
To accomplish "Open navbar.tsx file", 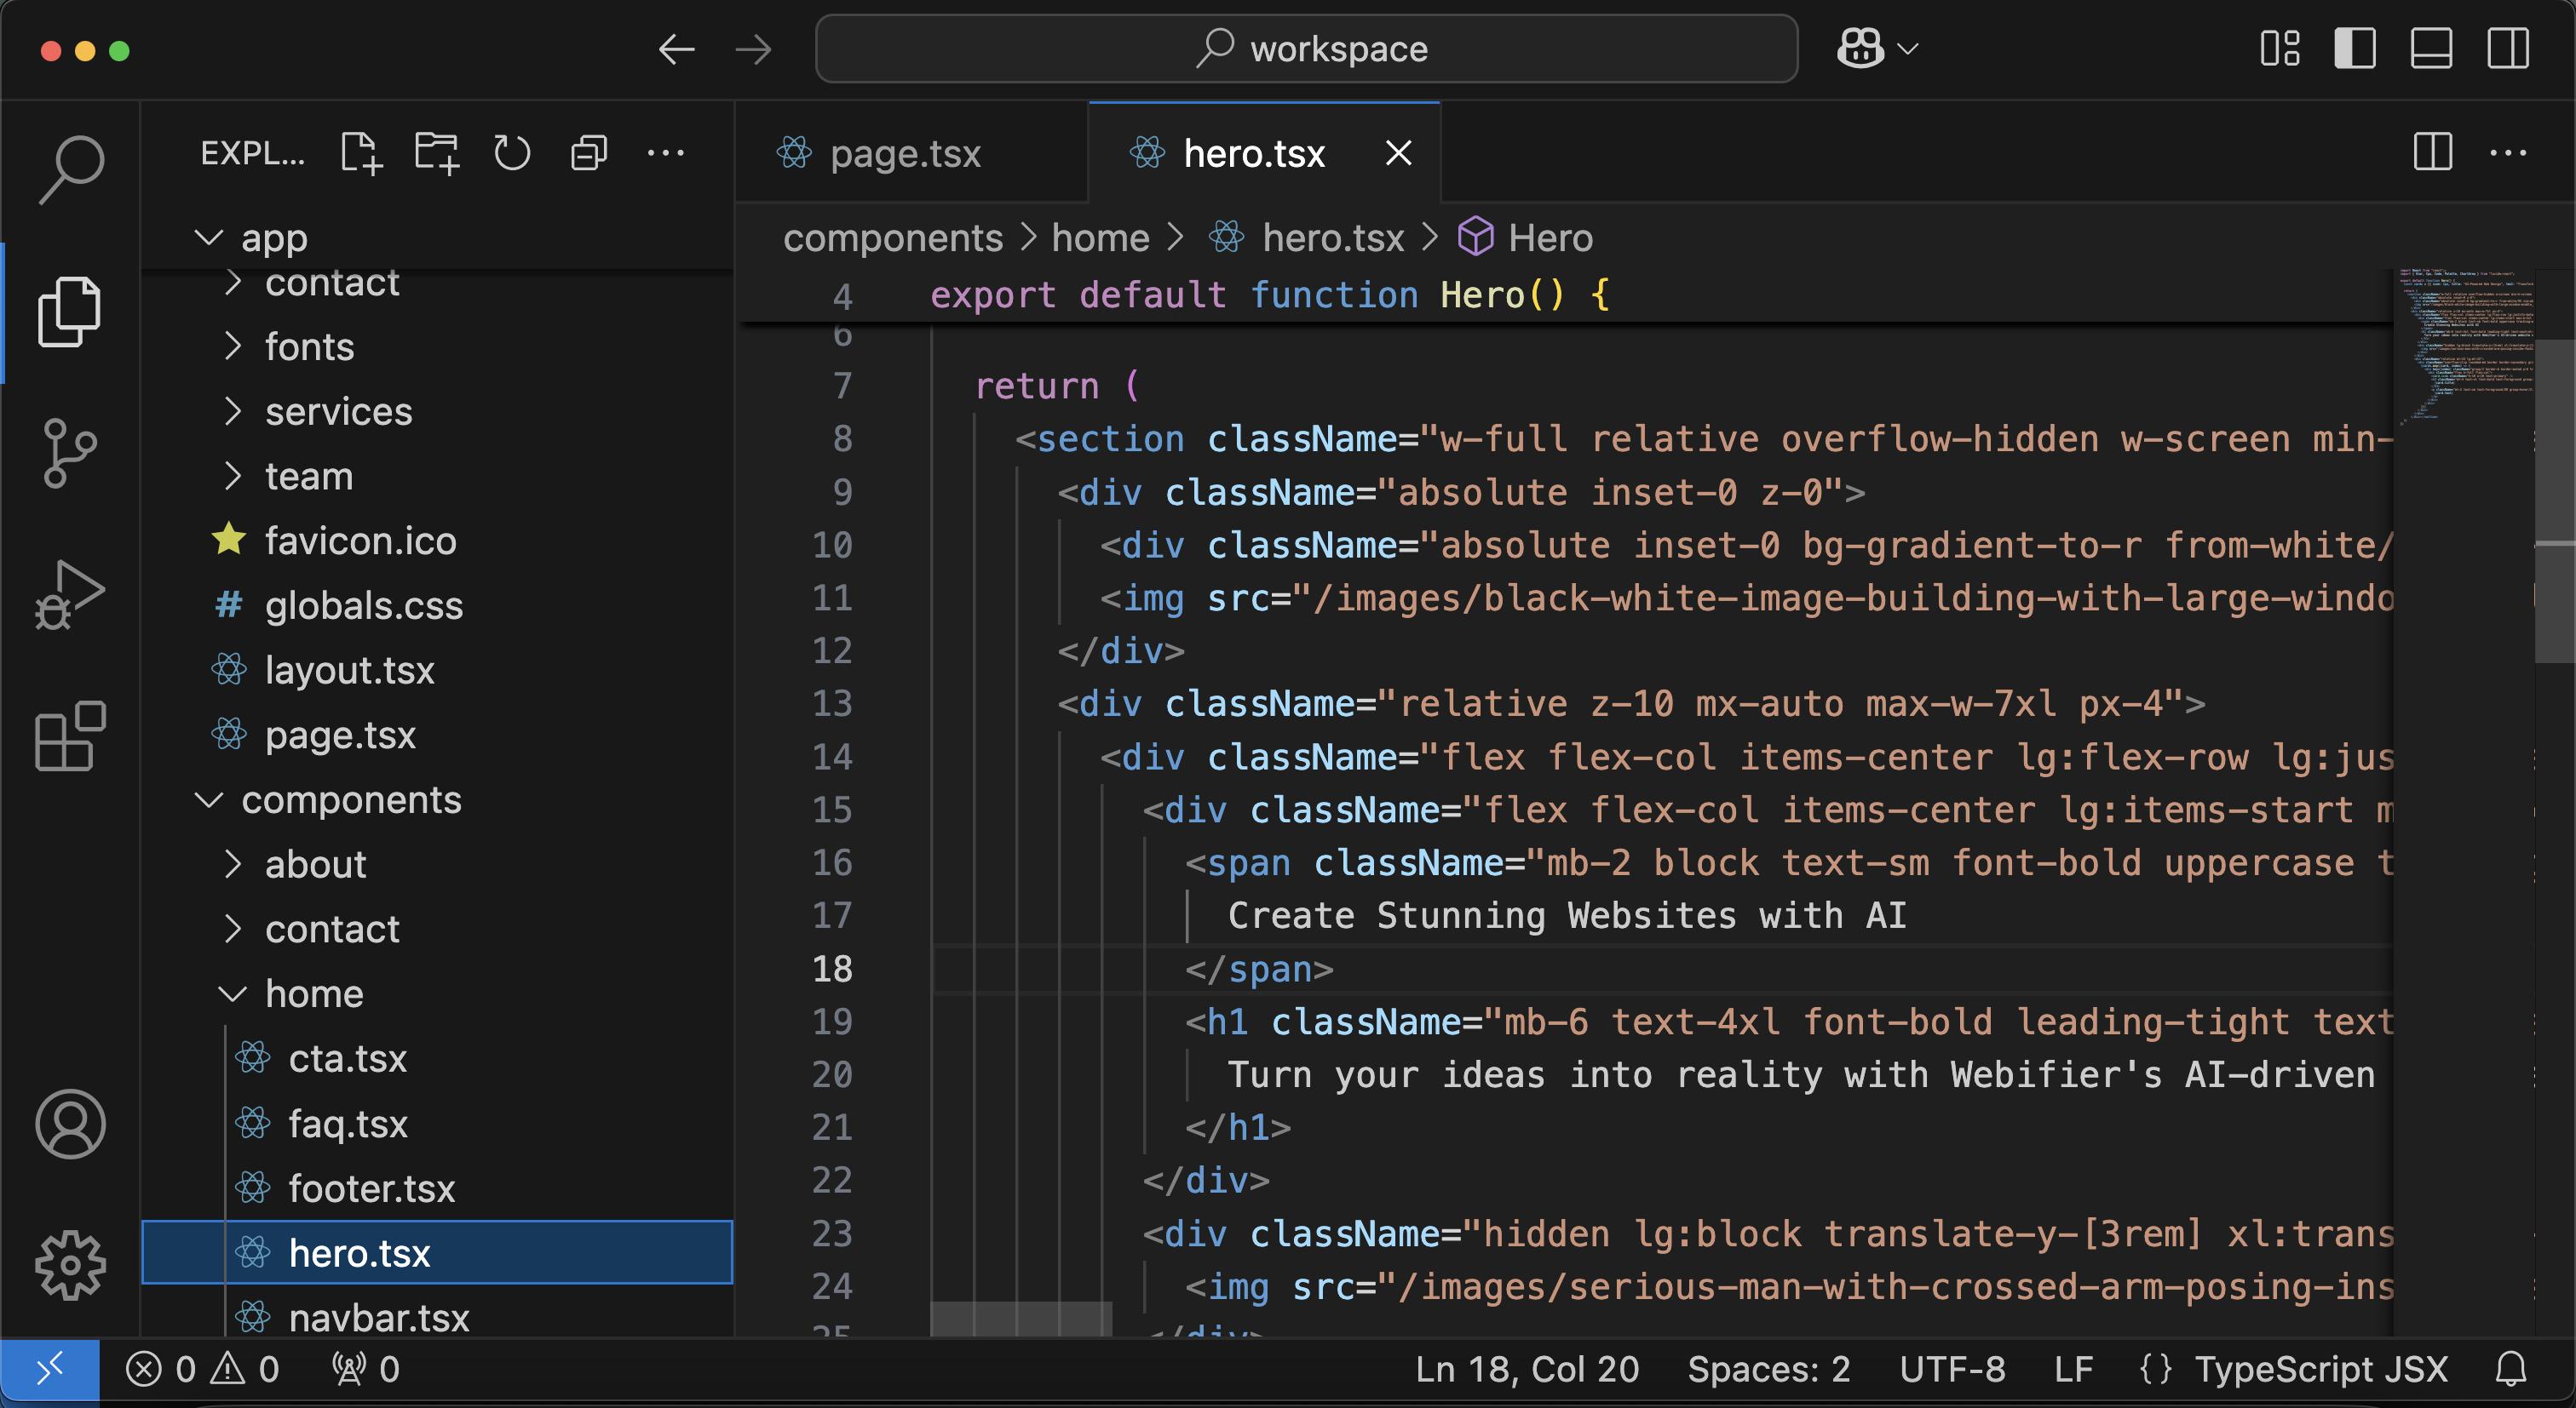I will pos(437,1314).
